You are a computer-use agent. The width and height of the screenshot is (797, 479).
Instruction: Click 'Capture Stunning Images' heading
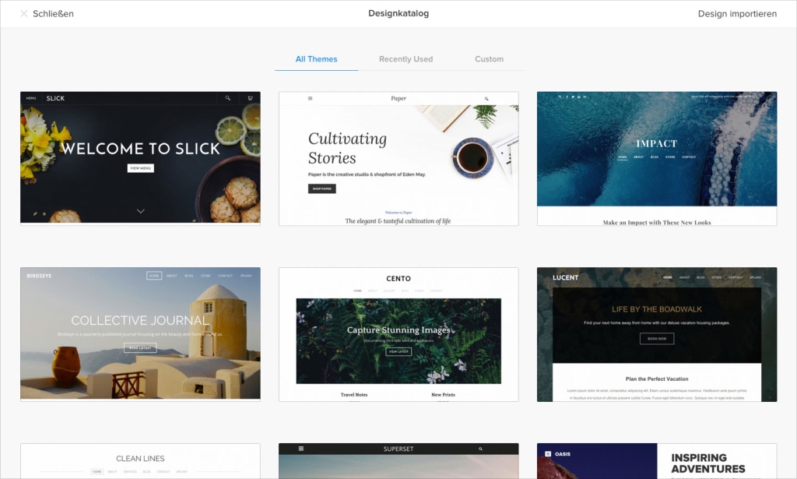[x=398, y=330]
